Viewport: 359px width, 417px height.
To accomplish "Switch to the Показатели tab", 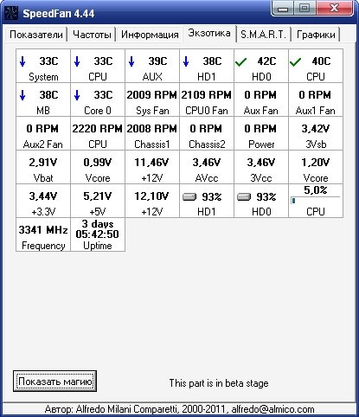I will click(x=36, y=35).
